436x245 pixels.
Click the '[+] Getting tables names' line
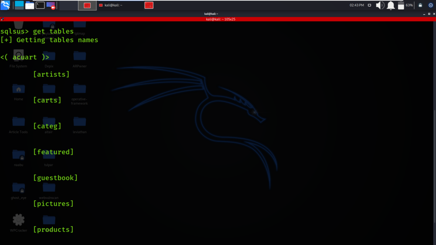tap(49, 40)
